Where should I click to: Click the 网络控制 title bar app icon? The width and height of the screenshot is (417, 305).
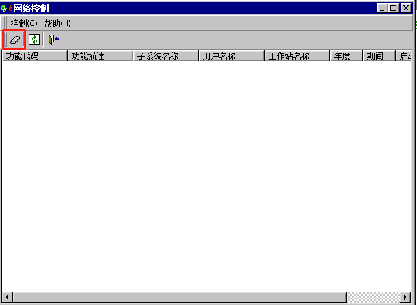point(7,8)
